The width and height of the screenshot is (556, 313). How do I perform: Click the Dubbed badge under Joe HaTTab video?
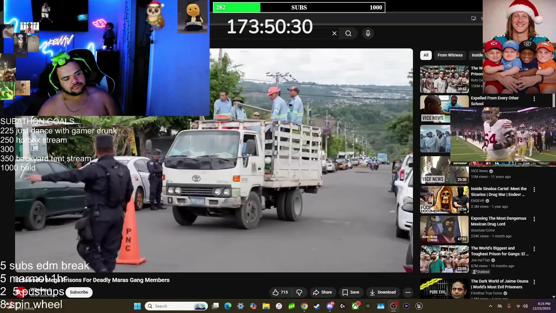(x=481, y=272)
